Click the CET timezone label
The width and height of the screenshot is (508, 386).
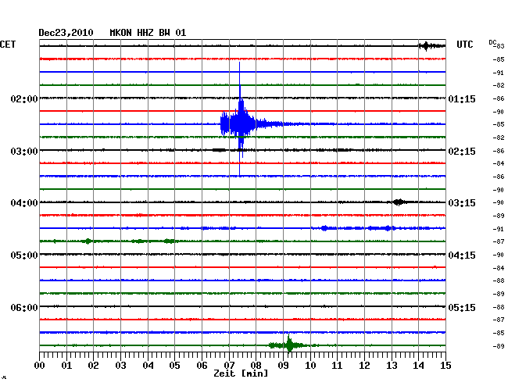(x=8, y=45)
